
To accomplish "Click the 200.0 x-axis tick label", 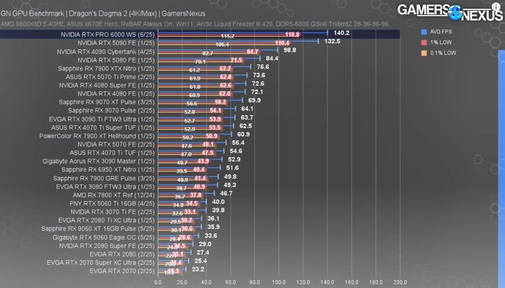I will [400, 282].
